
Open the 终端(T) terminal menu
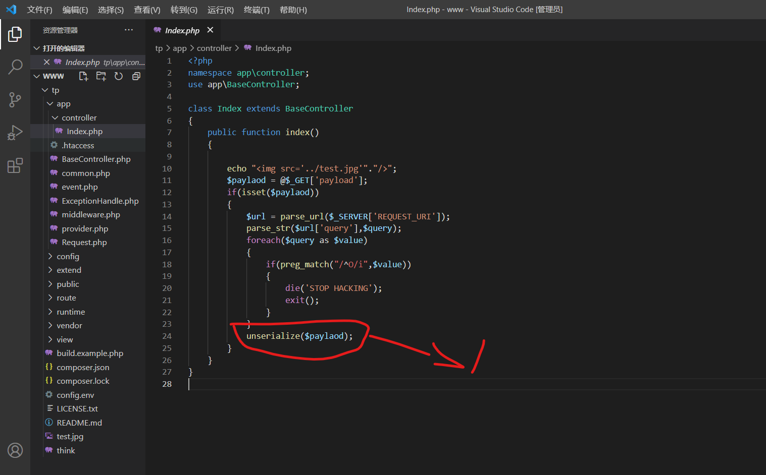coord(257,10)
